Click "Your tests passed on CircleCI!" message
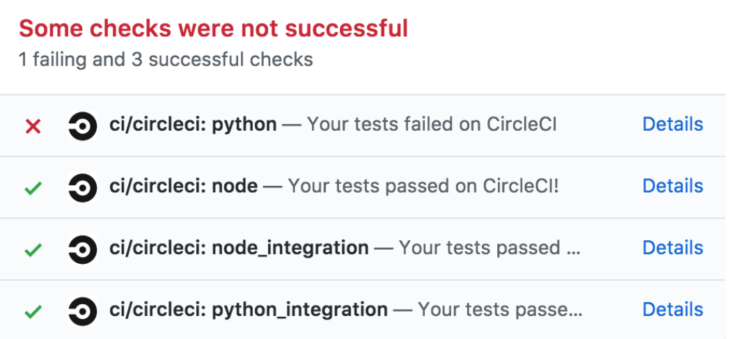 [x=423, y=187]
